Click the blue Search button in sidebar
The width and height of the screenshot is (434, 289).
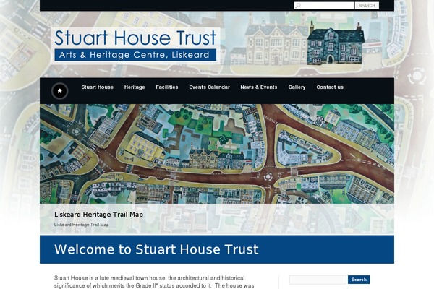(x=359, y=280)
